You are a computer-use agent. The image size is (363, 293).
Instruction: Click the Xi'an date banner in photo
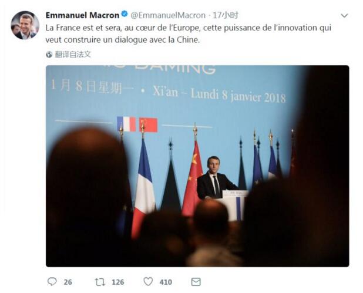(x=168, y=92)
